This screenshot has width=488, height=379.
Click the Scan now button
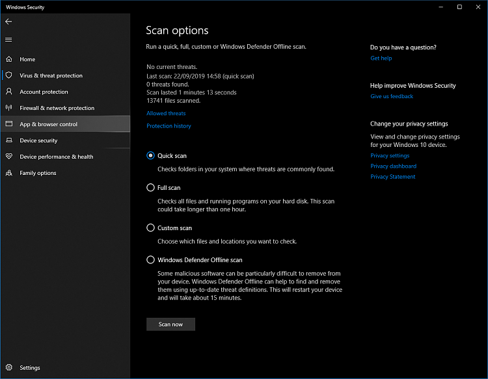pyautogui.click(x=171, y=324)
